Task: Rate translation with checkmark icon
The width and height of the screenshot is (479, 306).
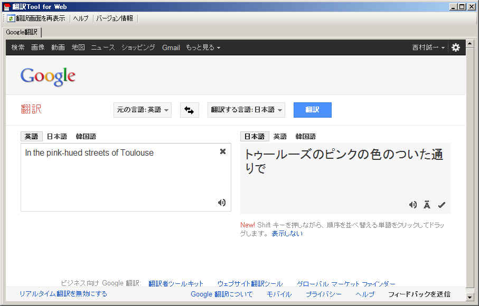Action: [442, 205]
